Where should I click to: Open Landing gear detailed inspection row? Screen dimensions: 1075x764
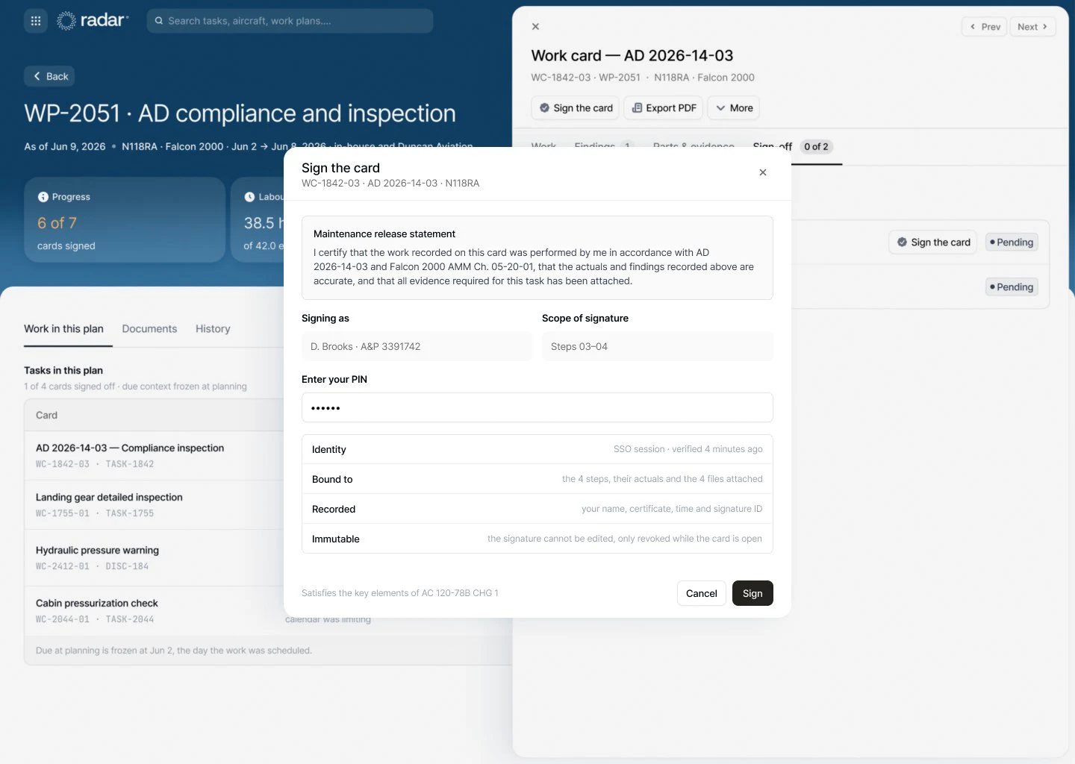155,505
